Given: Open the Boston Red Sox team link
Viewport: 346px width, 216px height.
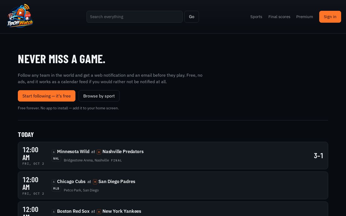Looking at the screenshot, I should tap(73, 211).
